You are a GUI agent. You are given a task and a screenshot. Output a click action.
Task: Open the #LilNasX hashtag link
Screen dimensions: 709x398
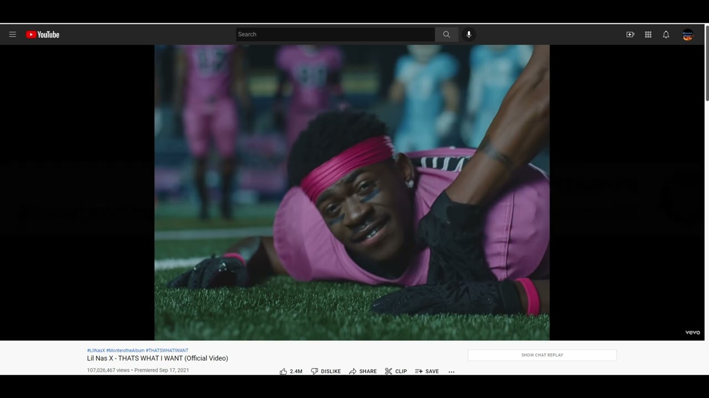click(x=96, y=350)
